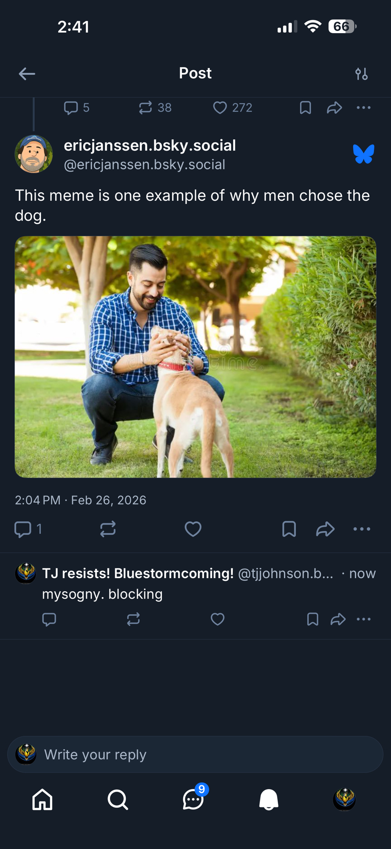Screen dimensions: 391x849
Task: Like the main post by ericjanssen
Action: (193, 529)
